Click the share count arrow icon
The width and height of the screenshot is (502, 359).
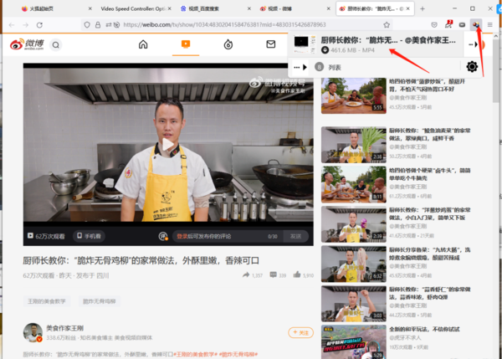tap(246, 274)
